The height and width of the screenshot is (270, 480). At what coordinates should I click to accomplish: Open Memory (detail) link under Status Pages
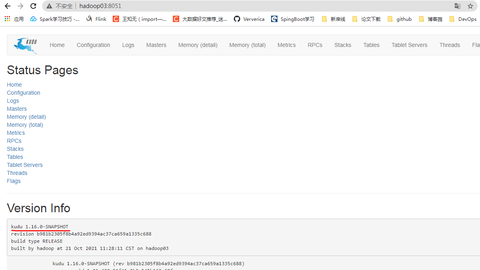(26, 117)
